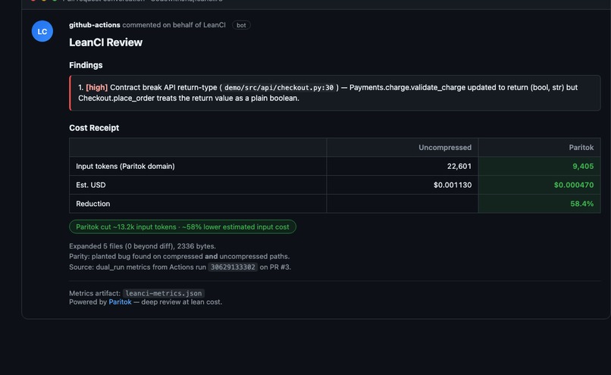Click the Uncompressed column header
The width and height of the screenshot is (611, 375).
tap(445, 148)
